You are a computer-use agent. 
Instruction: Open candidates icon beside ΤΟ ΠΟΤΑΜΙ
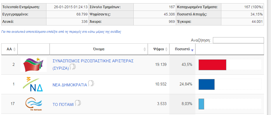point(78,103)
